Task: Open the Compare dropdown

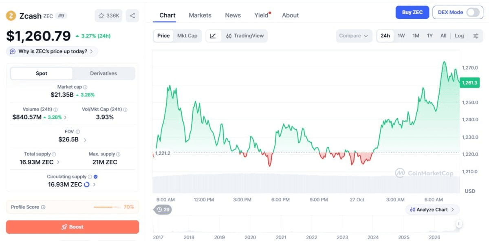Action: 354,36
